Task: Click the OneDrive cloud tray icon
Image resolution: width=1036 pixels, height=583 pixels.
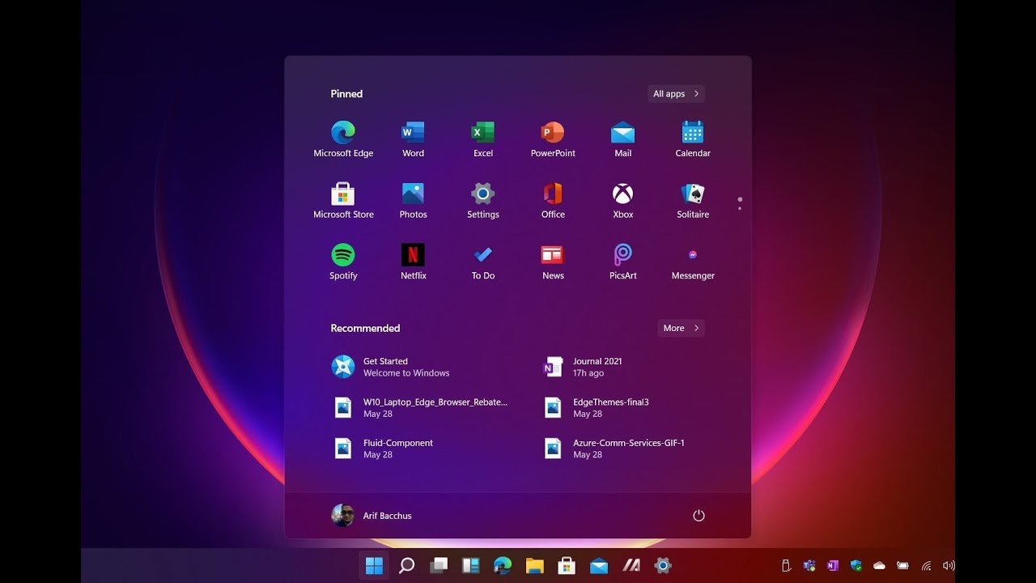Action: 880,565
